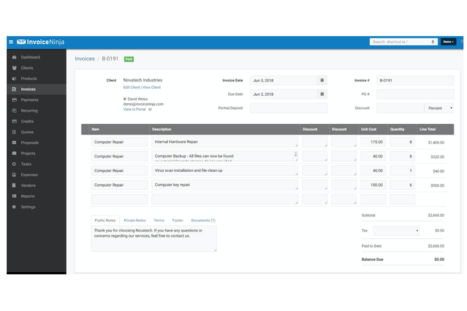Click info icon beside View in Portal
Screen dimensions: 467x311
[x=150, y=109]
